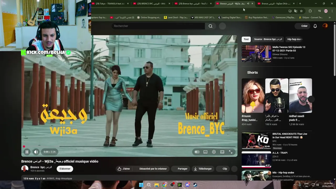This screenshot has width=336, height=189.
Task: Select the Tout filter chip
Action: [246, 39]
